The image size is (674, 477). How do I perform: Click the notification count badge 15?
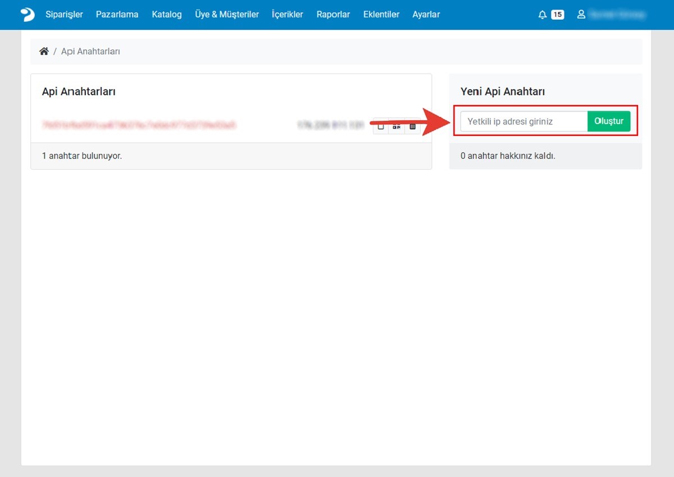557,15
